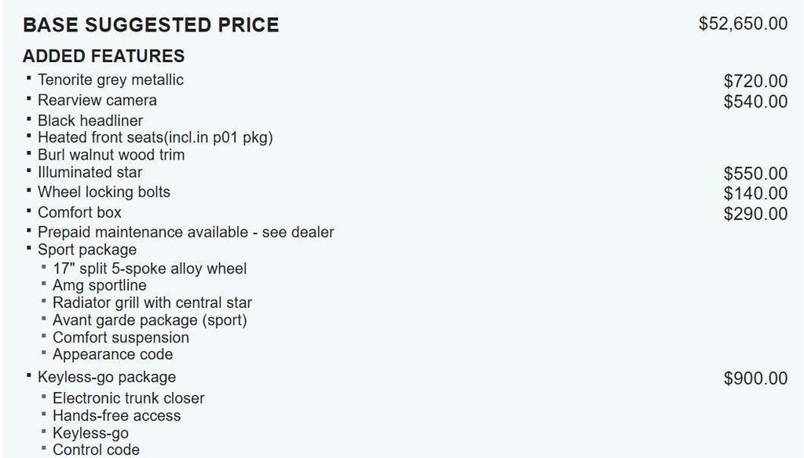Select the Rearview camera line item

tap(97, 101)
